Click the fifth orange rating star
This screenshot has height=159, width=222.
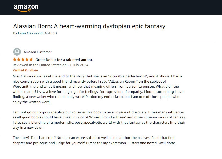(31, 59)
